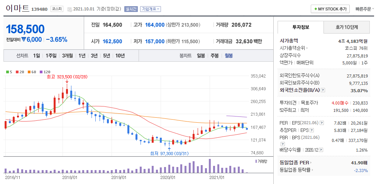Click the 시가 162,500 value
Viewport: 376px width, 184px height.
click(x=112, y=41)
